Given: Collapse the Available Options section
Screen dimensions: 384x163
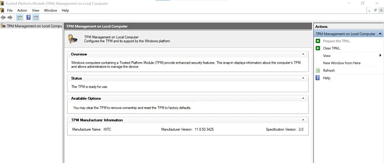Looking at the screenshot, I should click(303, 98).
